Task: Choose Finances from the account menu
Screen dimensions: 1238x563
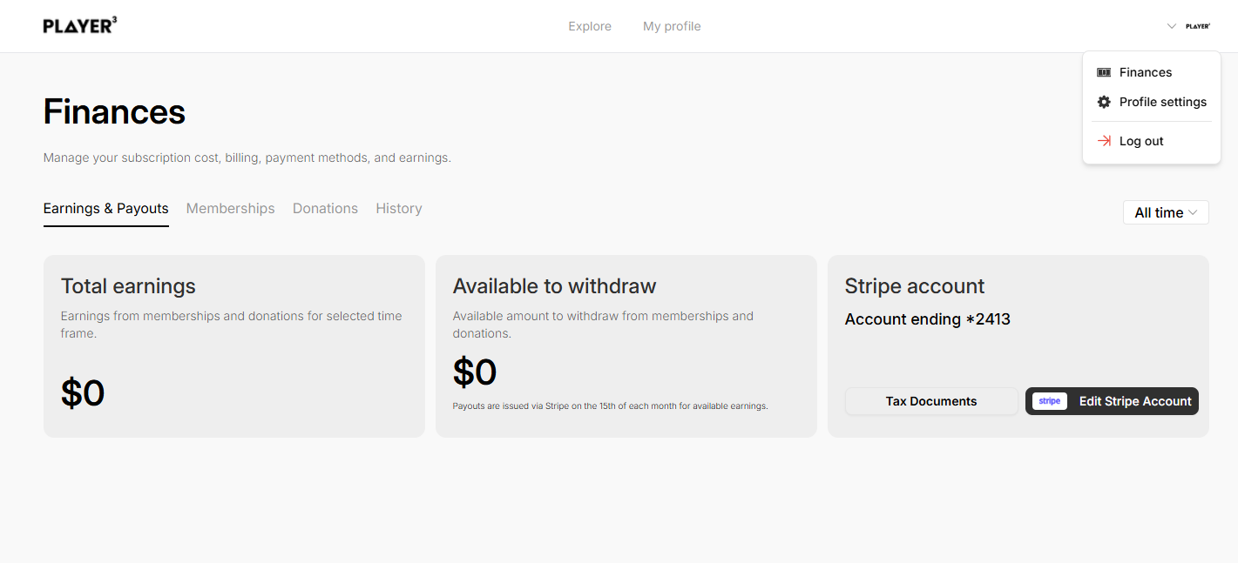Action: point(1146,72)
